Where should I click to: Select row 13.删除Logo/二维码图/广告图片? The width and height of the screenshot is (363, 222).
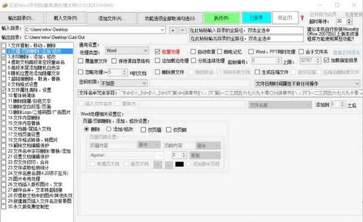[37, 112]
